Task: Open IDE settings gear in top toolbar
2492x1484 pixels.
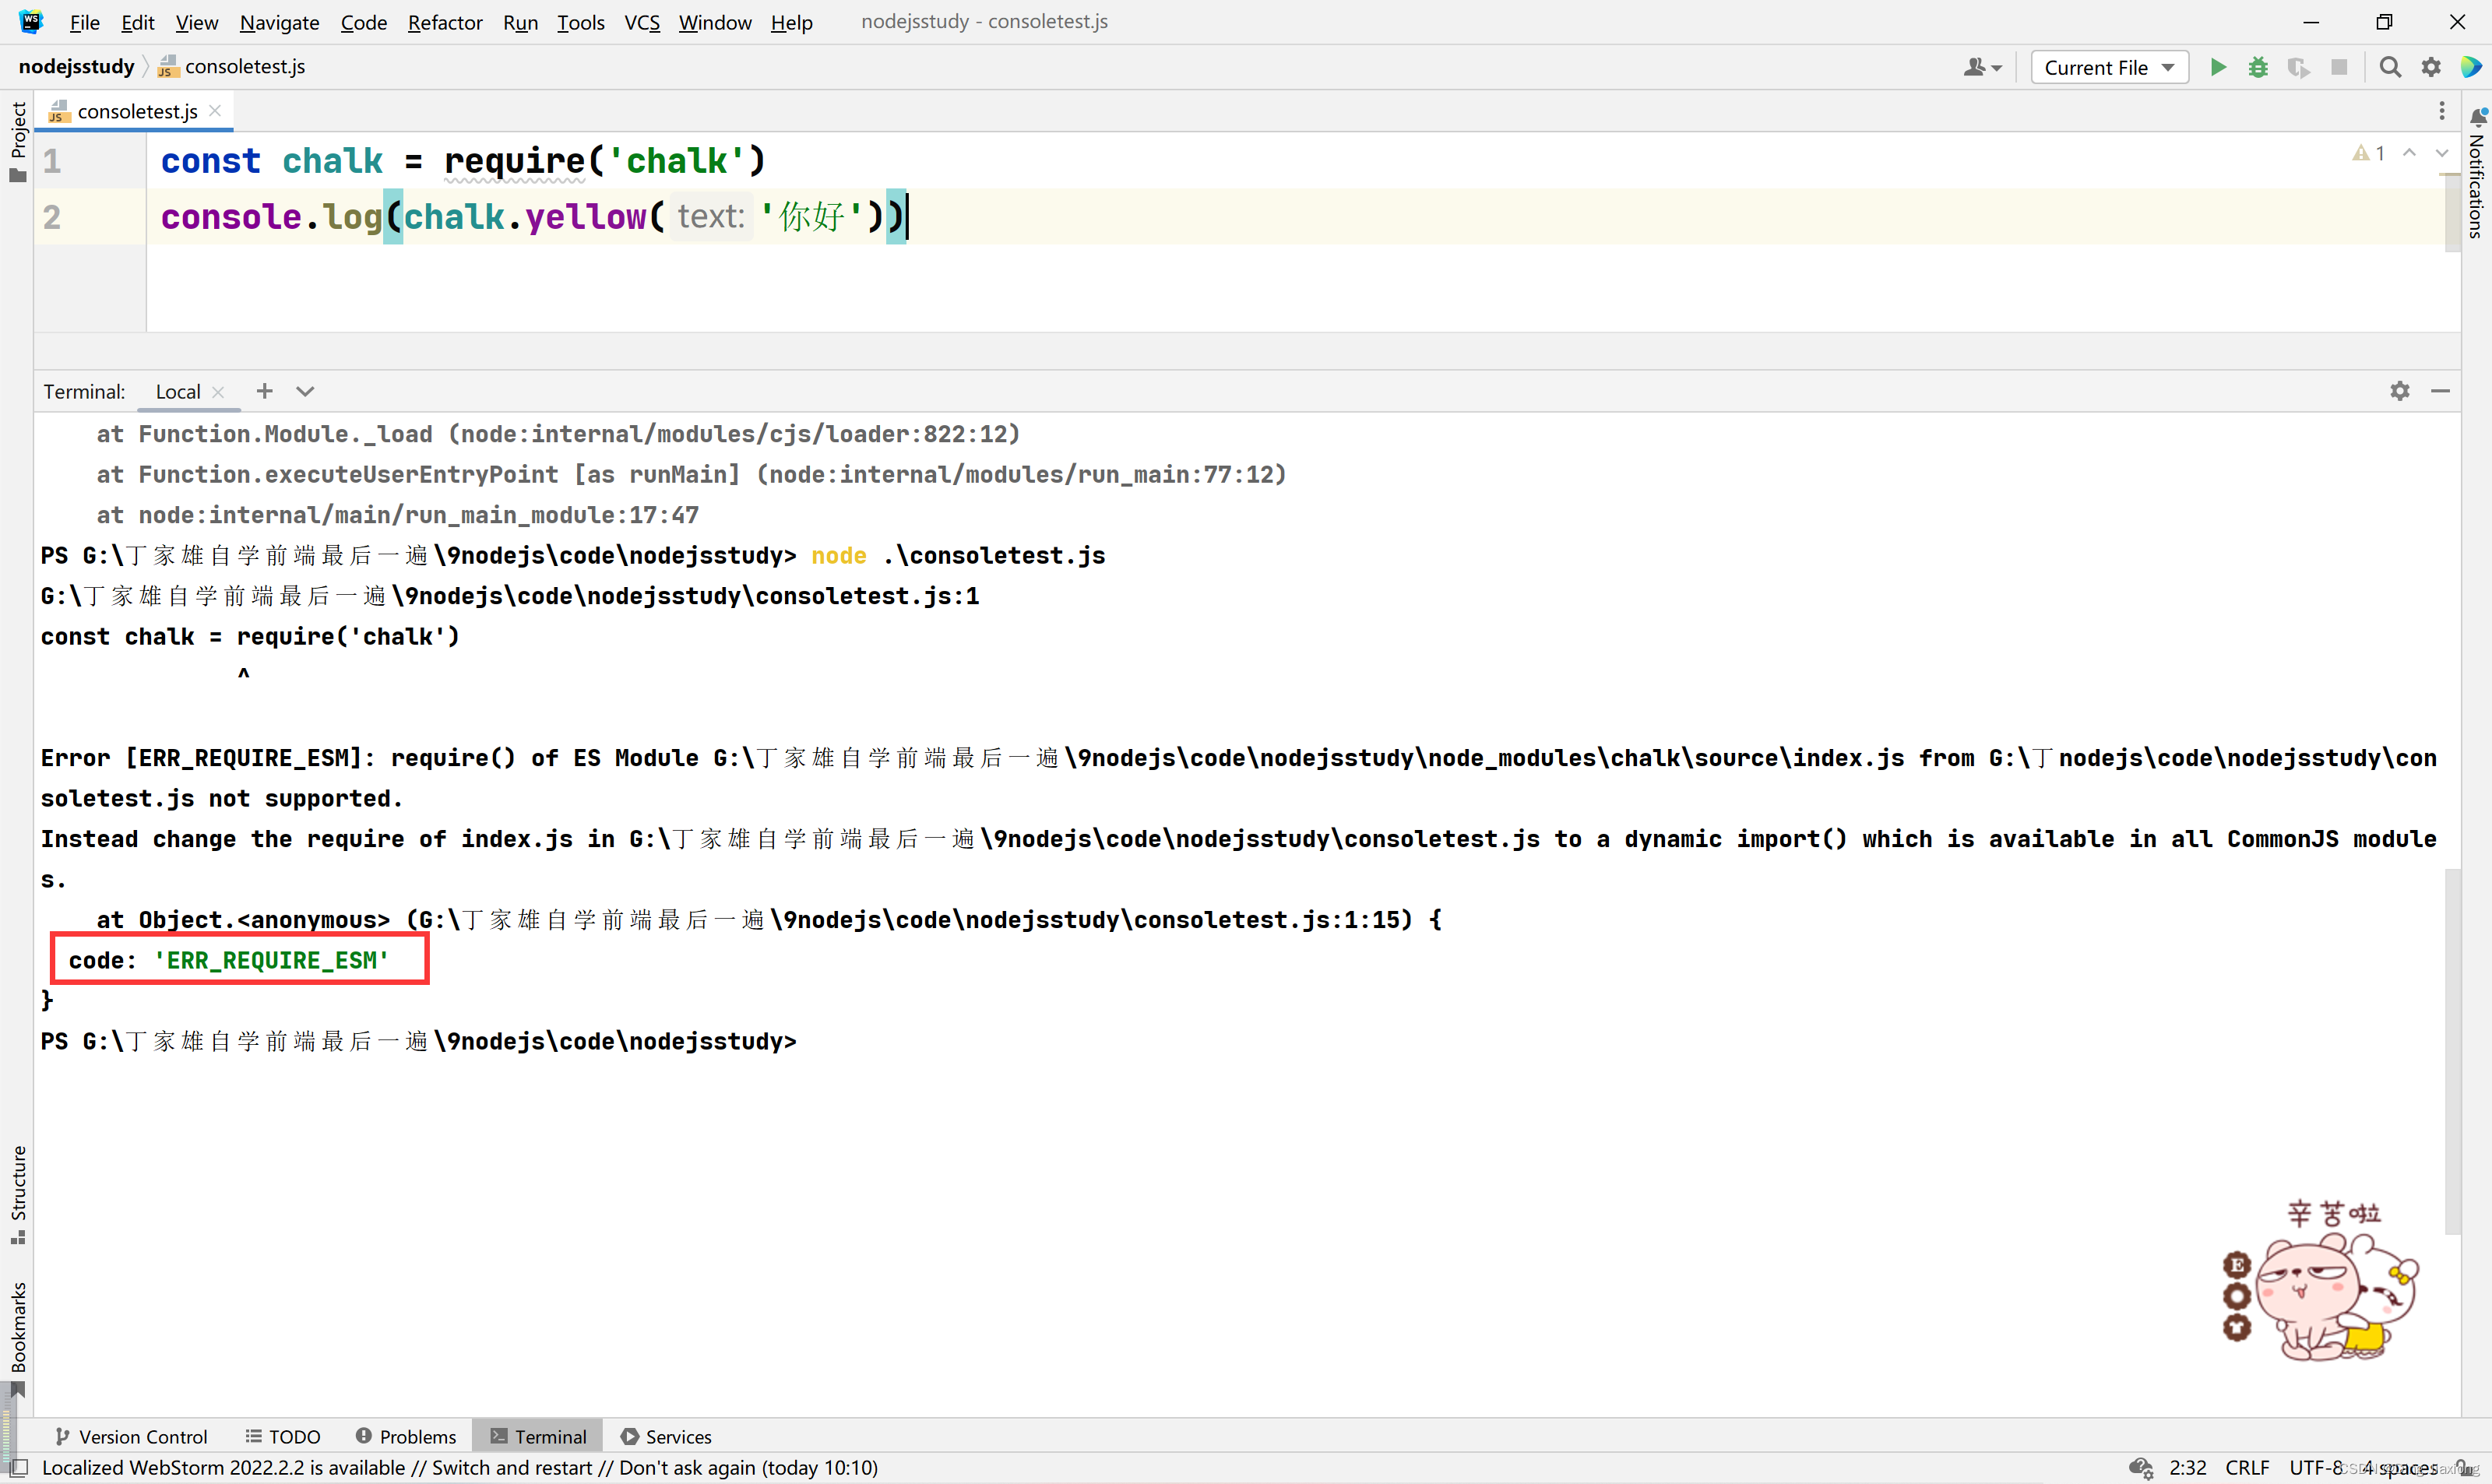Action: 2431,67
